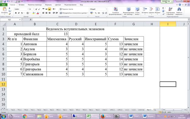Click the Accounting number format icon
190x119 pixels.
pos(91,13)
